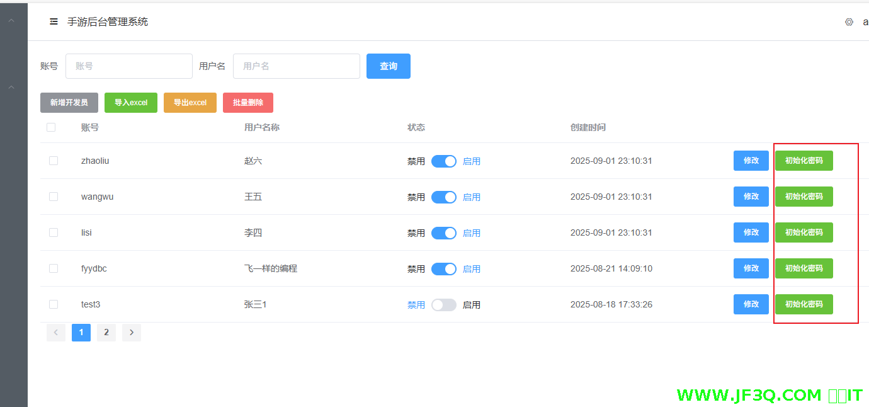Collapse the first sidebar menu chevron
This screenshot has width=869, height=407.
[11, 21]
